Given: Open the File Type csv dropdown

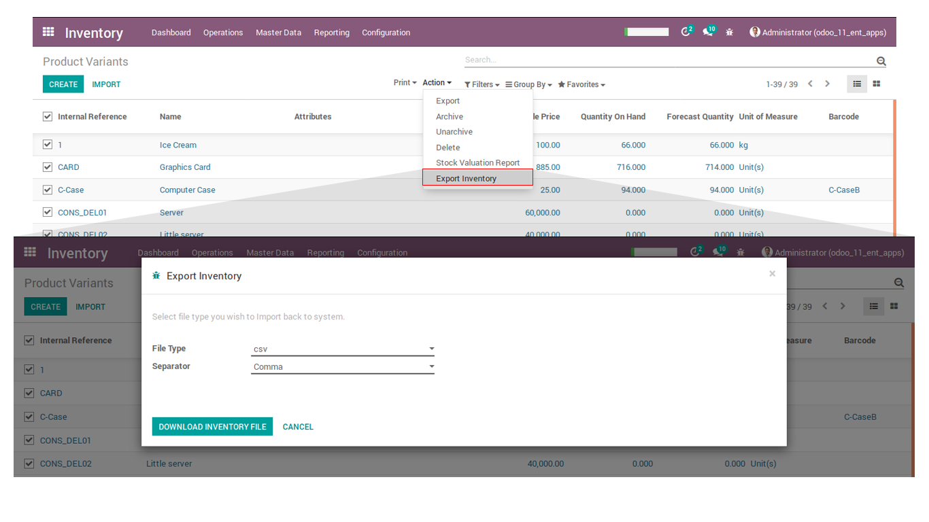Looking at the screenshot, I should coord(343,349).
